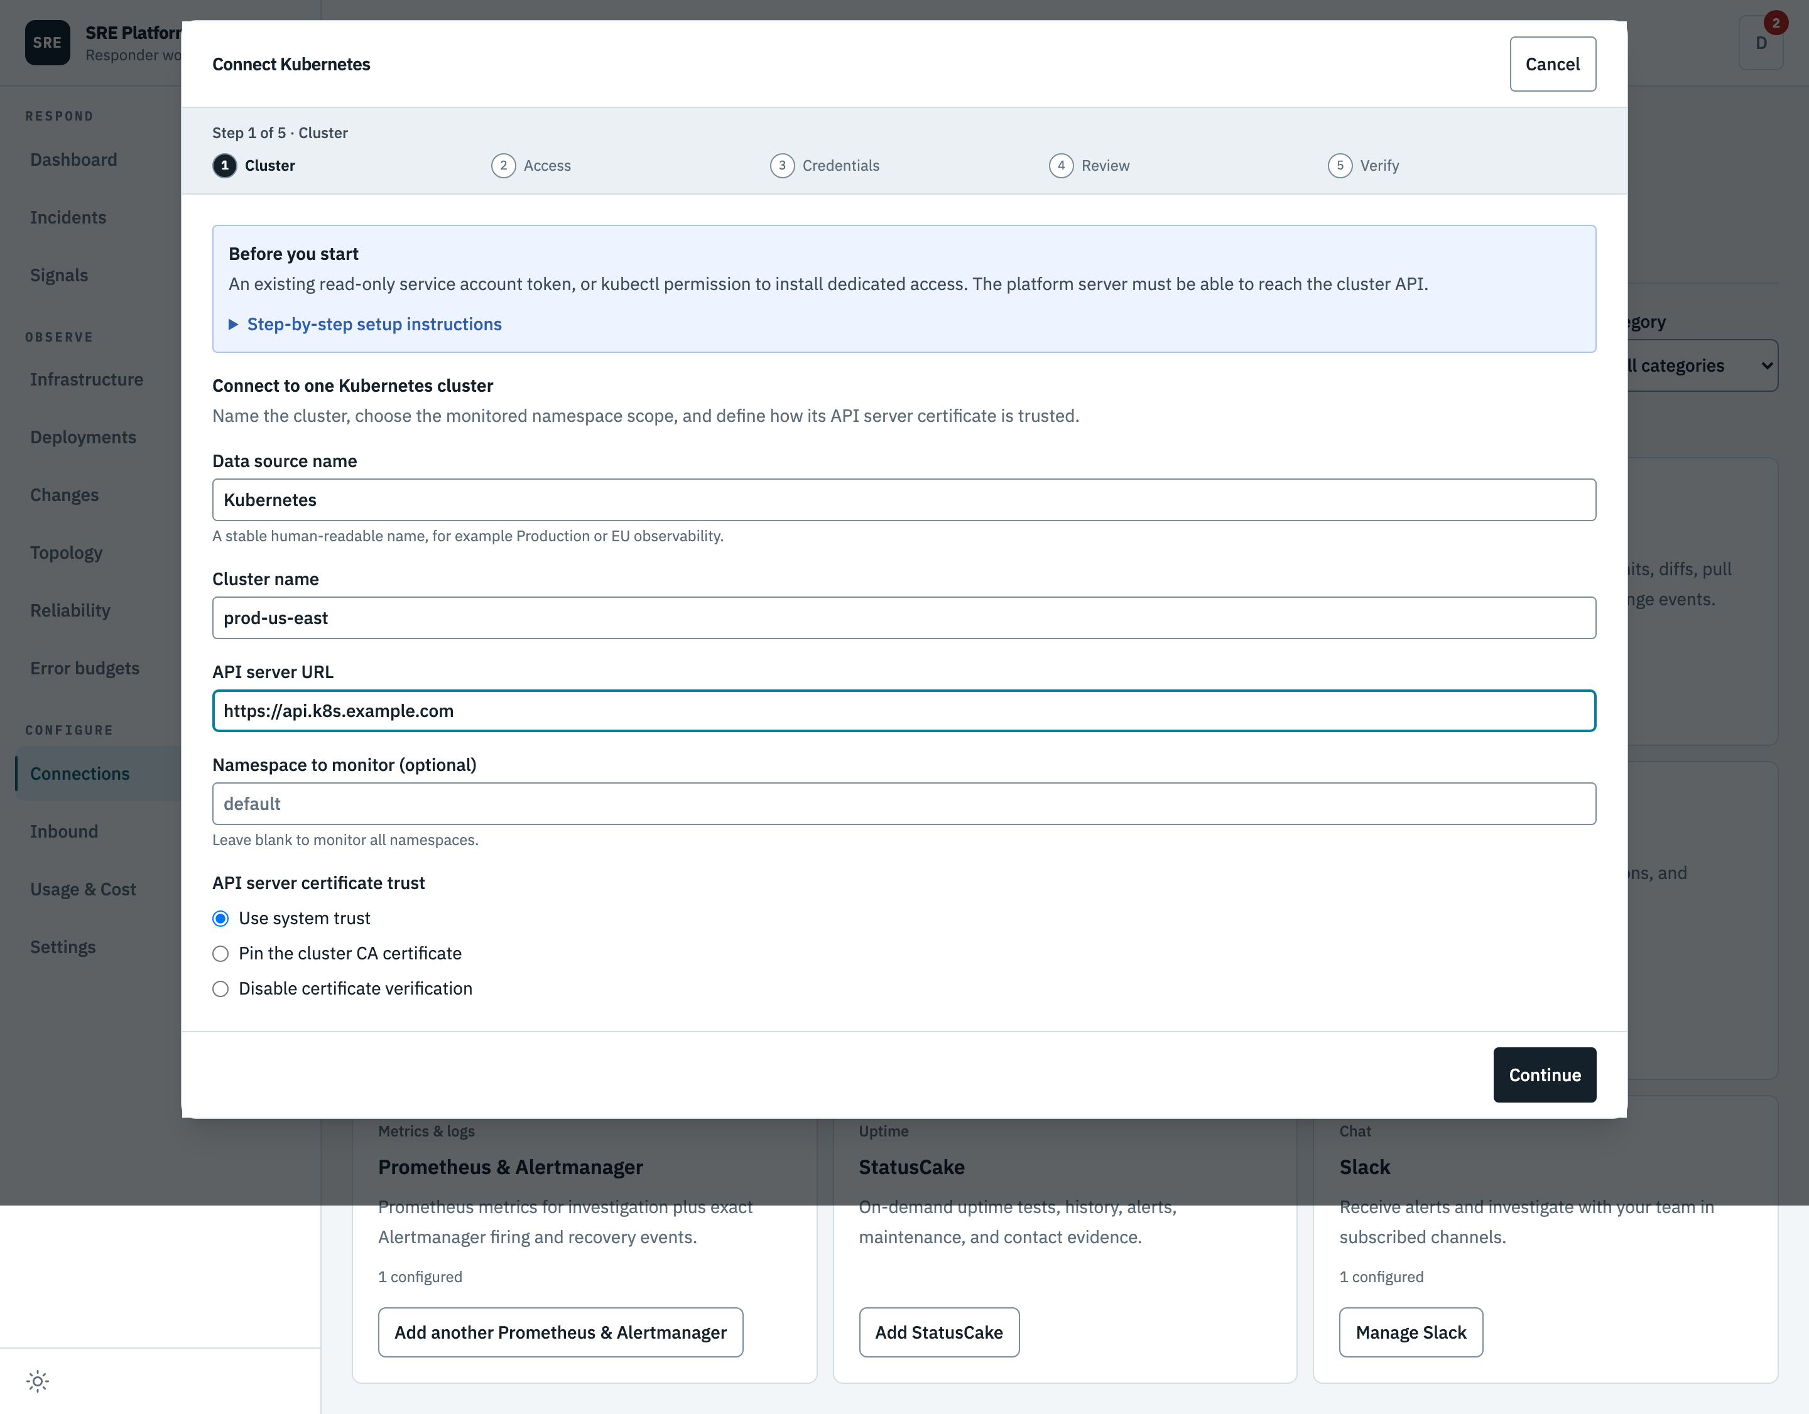
Task: Click 'Leave blank to monitor all namespaces.' hint
Action: pos(345,839)
